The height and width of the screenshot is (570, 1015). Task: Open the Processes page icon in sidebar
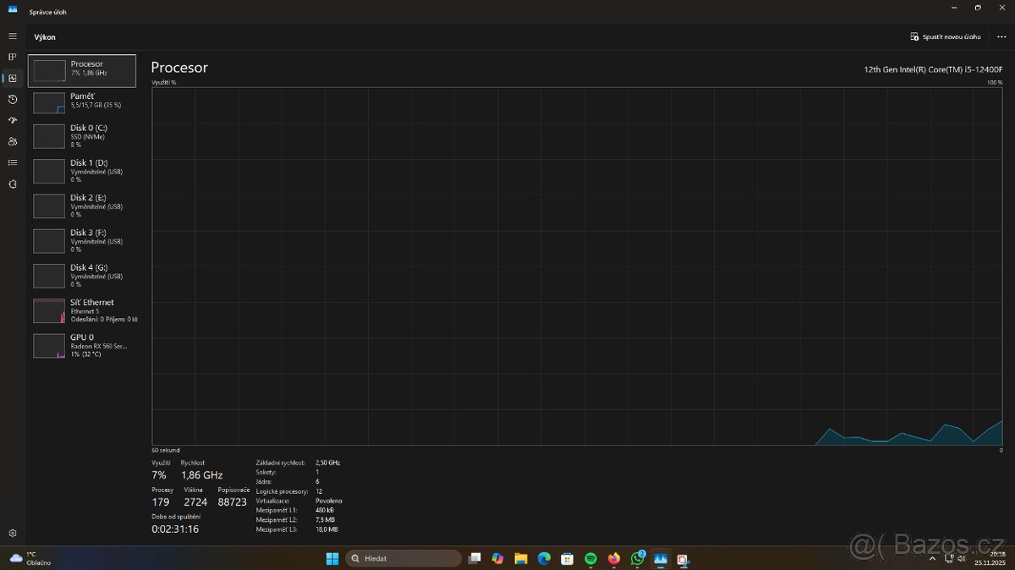[13, 58]
